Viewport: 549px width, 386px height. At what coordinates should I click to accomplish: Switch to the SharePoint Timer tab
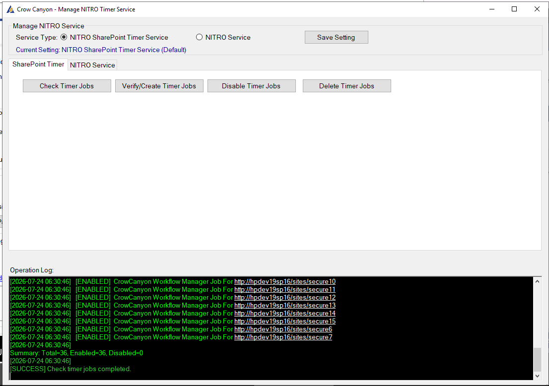pos(38,64)
